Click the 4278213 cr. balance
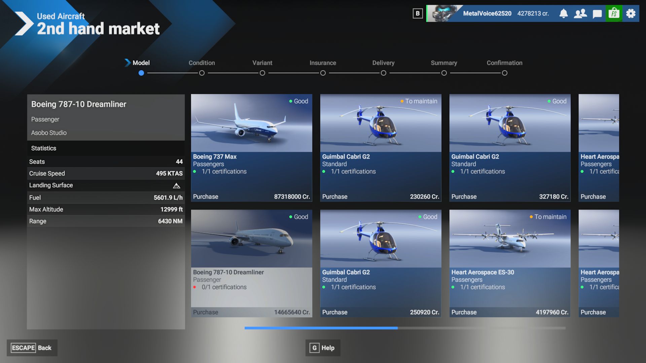This screenshot has width=646, height=363. pos(533,13)
